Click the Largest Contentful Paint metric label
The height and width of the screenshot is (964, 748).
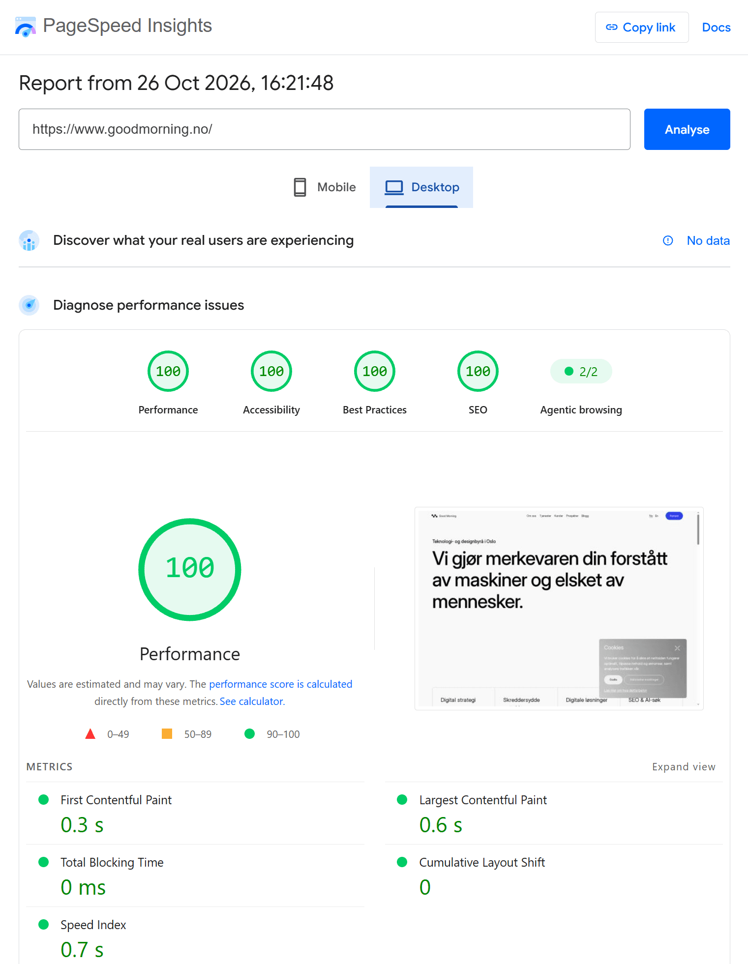tap(483, 800)
